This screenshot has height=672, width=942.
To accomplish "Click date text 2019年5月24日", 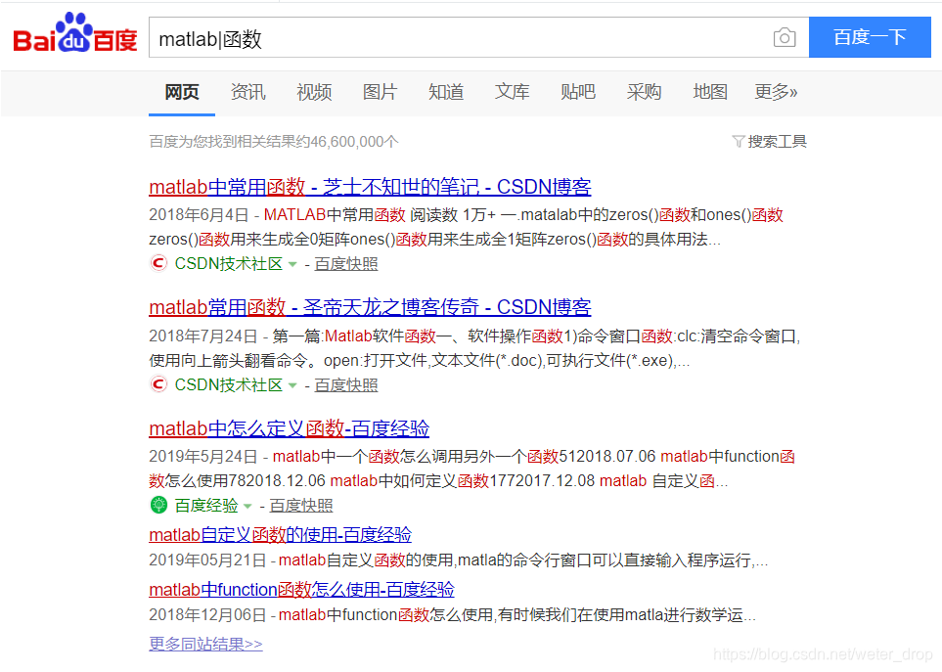I will (x=203, y=457).
